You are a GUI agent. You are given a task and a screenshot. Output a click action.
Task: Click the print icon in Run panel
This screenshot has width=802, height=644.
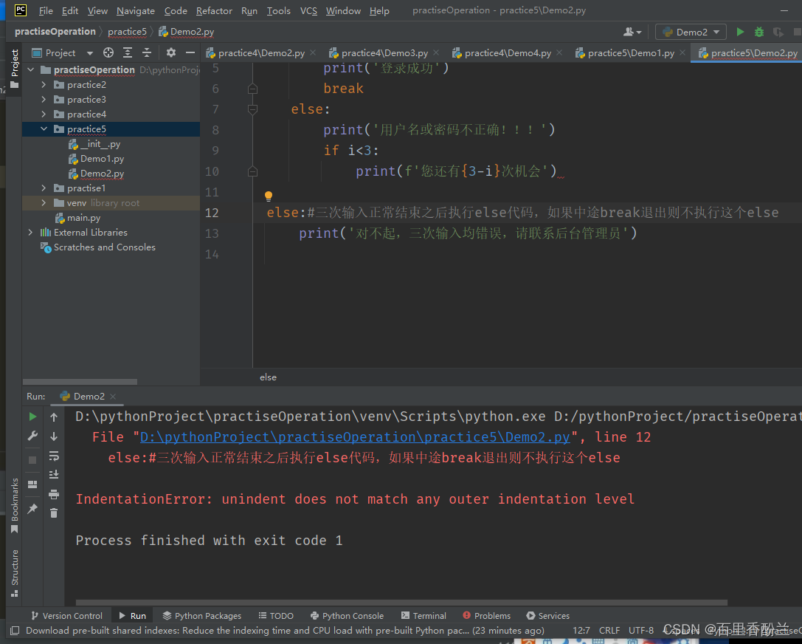pos(54,494)
